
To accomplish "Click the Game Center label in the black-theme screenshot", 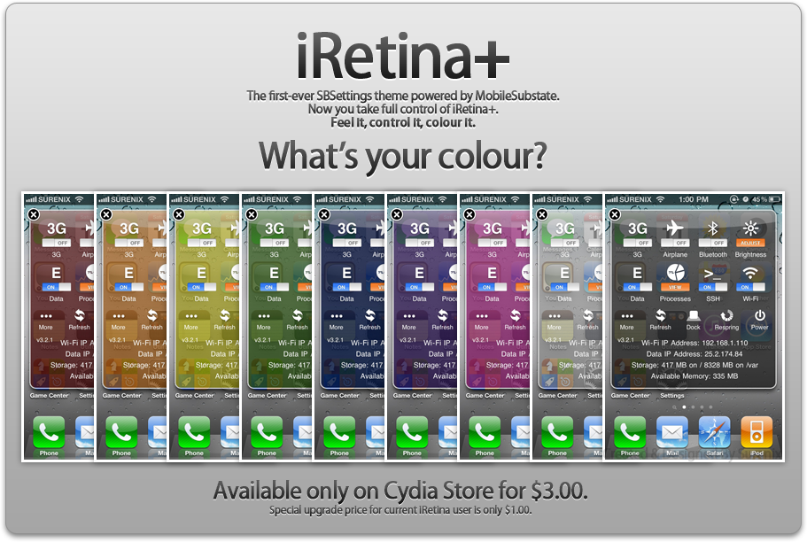I will [x=630, y=395].
